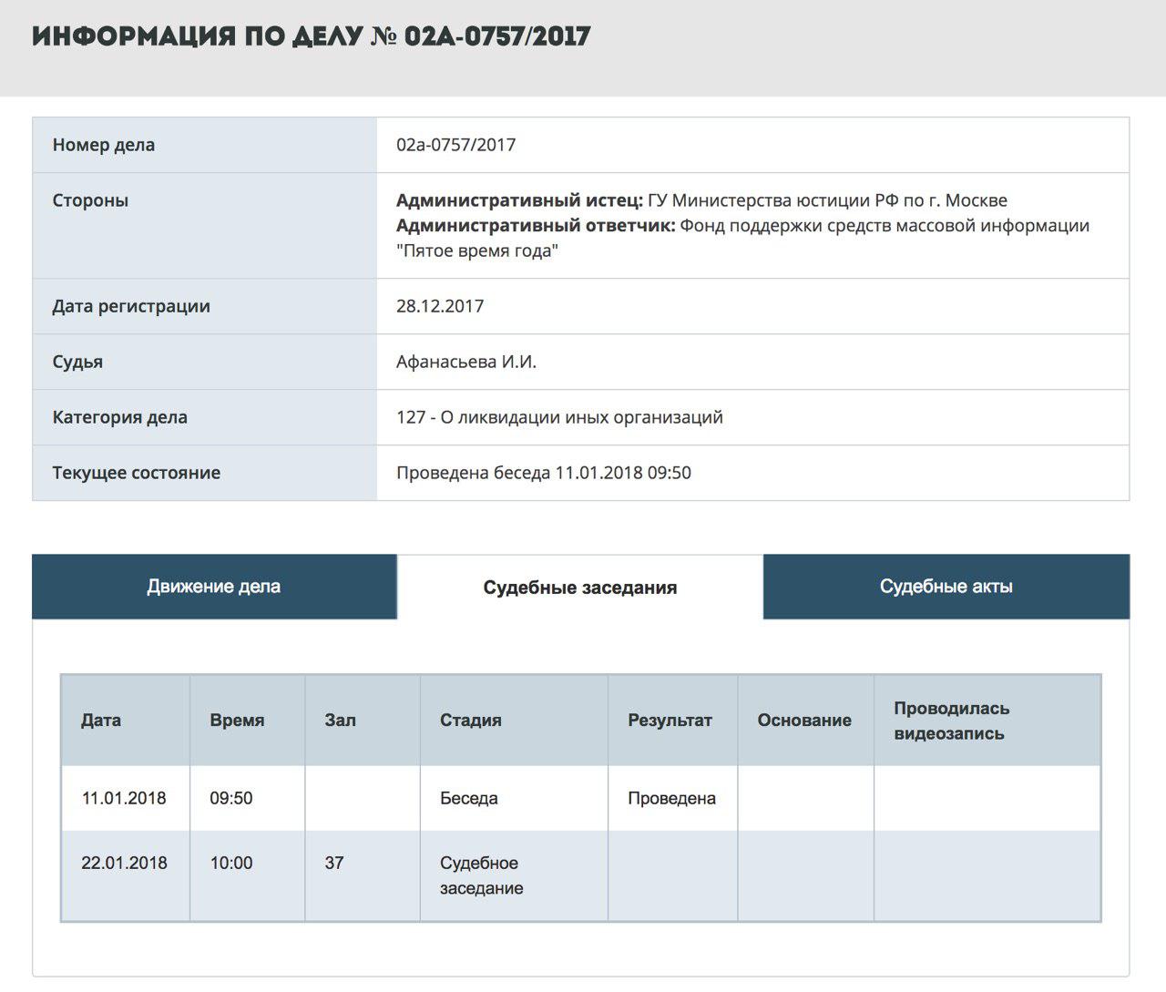Click the Дата column header

[x=101, y=721]
